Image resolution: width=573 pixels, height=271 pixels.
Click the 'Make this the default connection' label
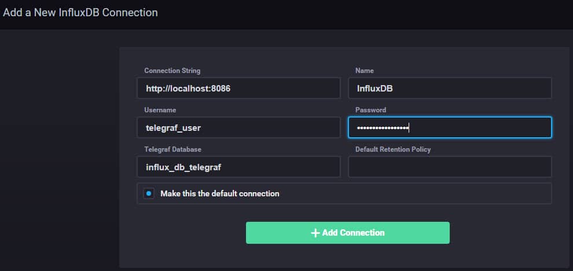click(x=219, y=193)
